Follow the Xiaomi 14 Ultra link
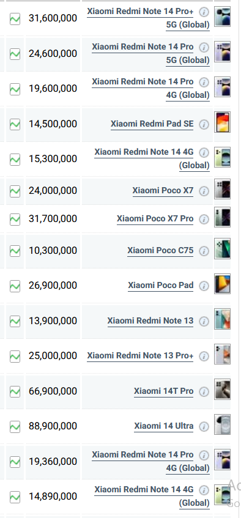This screenshot has width=241, height=518. point(164,426)
